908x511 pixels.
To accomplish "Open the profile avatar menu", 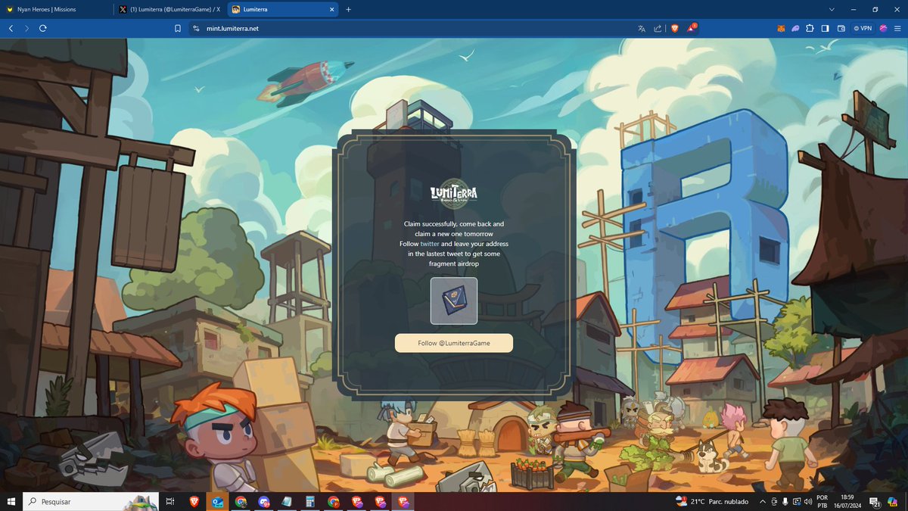I will point(883,28).
